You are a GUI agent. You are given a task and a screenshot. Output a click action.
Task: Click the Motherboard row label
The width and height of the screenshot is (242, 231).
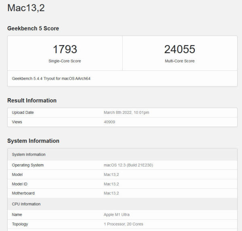click(23, 193)
